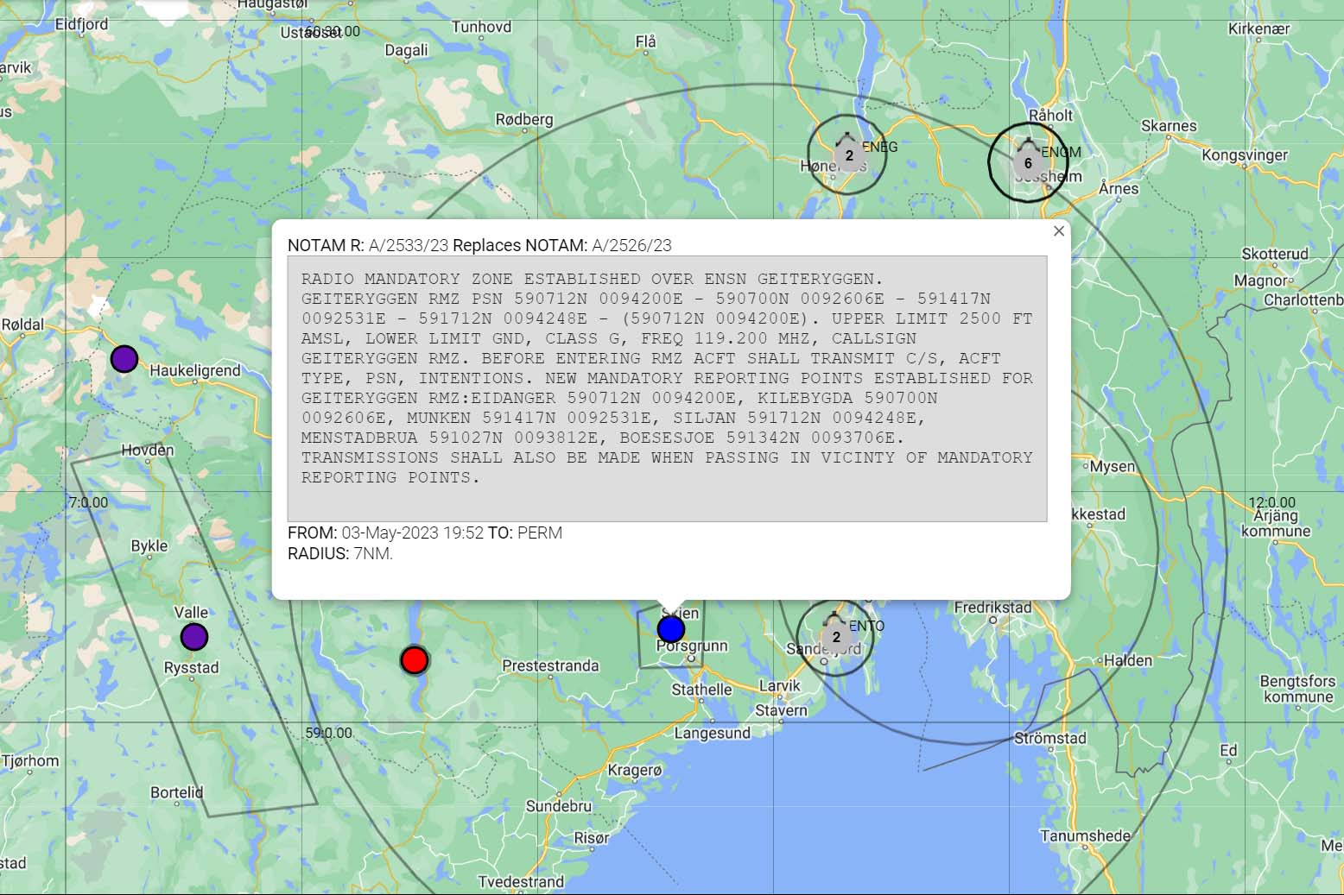
Task: Click the Røldal map label
Action: pos(22,325)
